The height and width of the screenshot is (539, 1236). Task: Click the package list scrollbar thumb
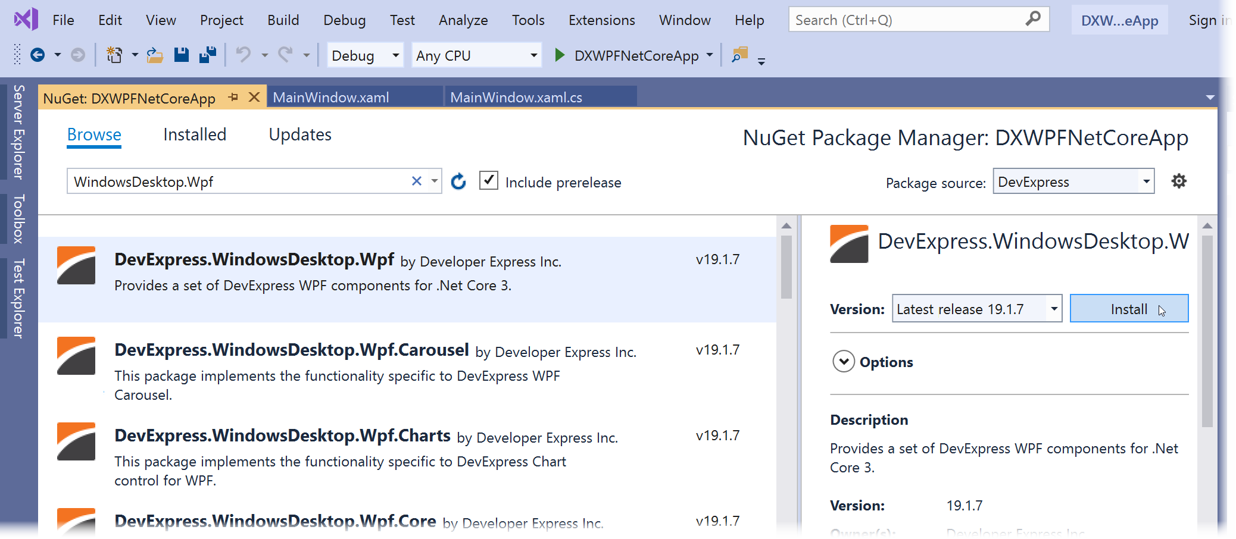pos(786,267)
